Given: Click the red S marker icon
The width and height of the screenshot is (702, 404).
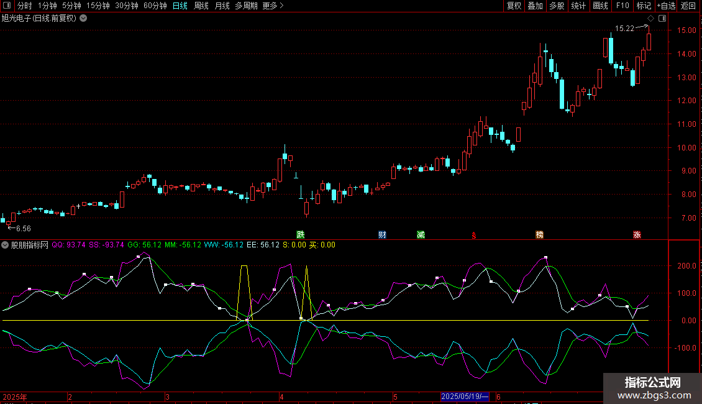Looking at the screenshot, I should [x=474, y=235].
